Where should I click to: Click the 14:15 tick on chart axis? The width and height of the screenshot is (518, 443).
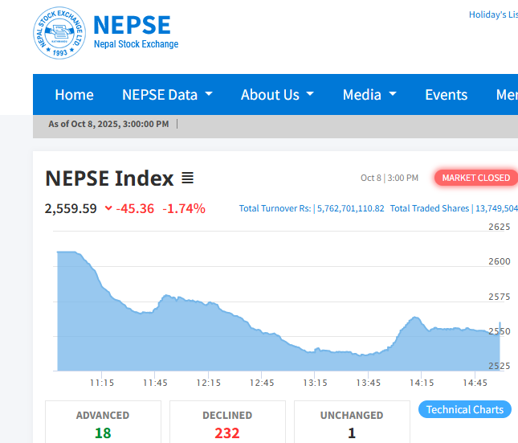(422, 383)
